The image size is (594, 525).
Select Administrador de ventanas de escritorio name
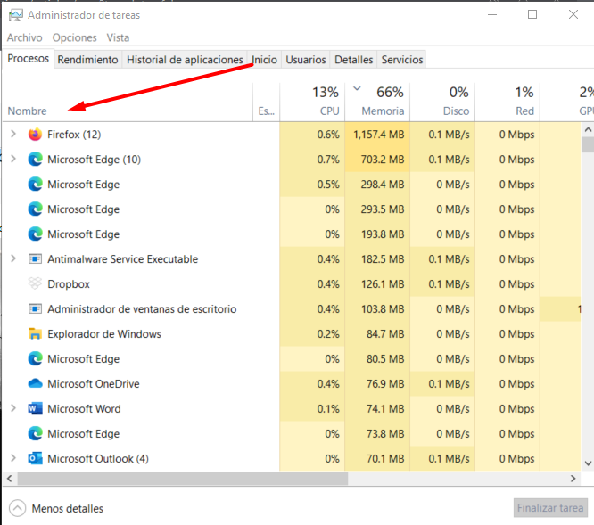pyautogui.click(x=142, y=309)
